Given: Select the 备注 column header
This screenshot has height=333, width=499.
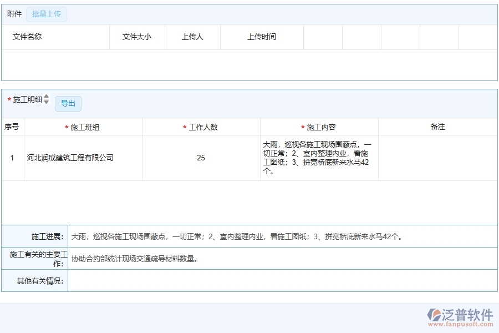Looking at the screenshot, I should point(438,127).
